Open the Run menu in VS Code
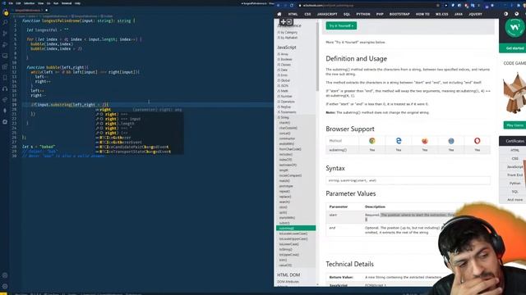 coord(56,3)
